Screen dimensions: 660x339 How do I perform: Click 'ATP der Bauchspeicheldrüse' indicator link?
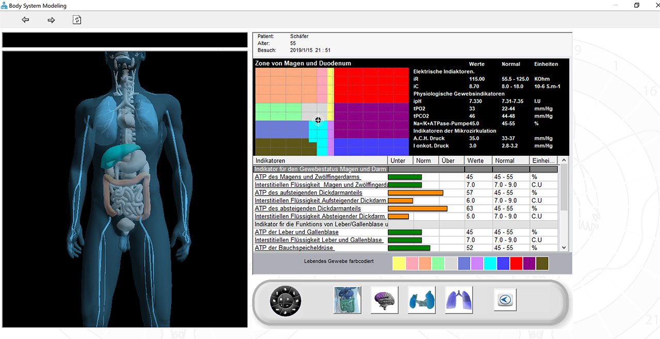(294, 248)
